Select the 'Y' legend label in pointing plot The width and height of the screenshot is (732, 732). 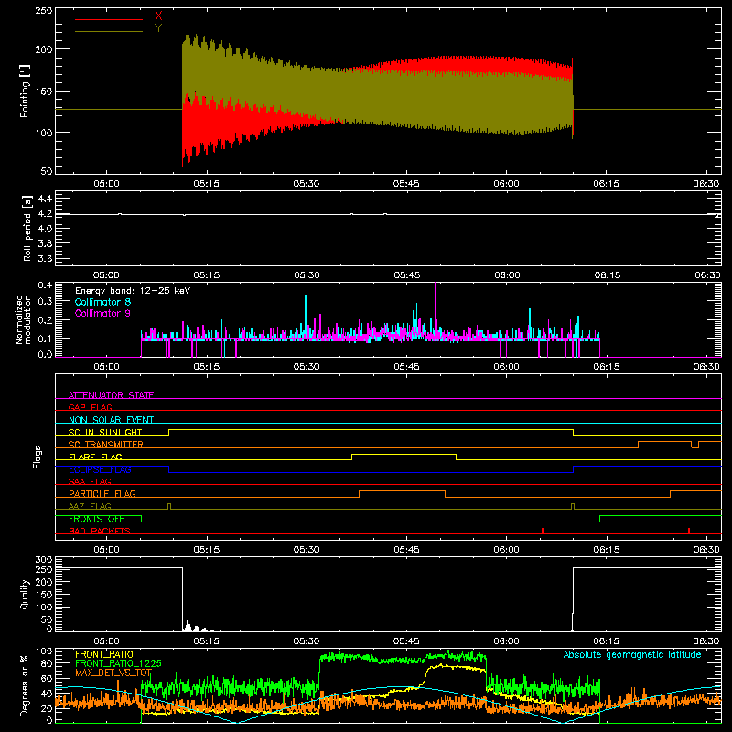coord(158,28)
